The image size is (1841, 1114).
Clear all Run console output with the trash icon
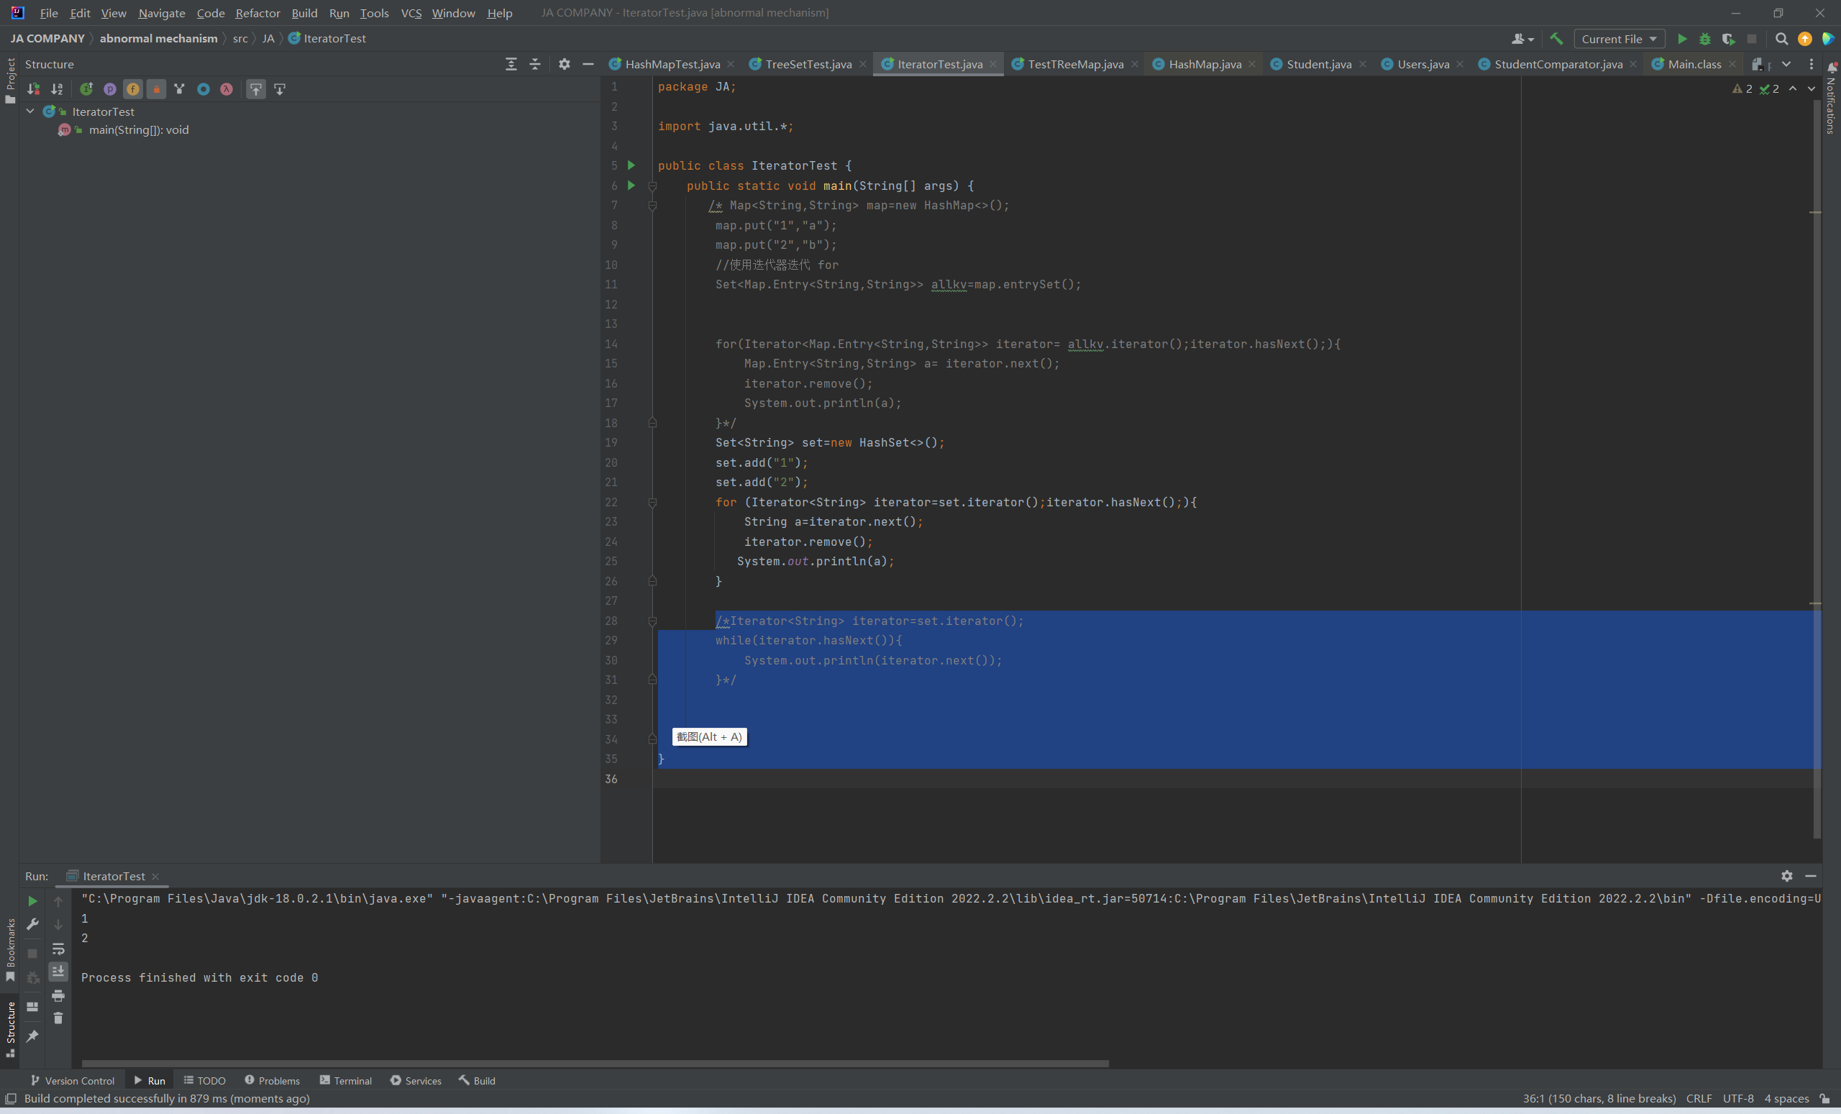(58, 1018)
